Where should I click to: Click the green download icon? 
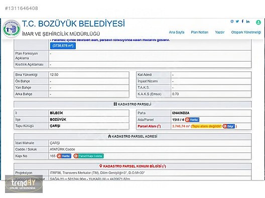pyautogui.click(x=258, y=22)
